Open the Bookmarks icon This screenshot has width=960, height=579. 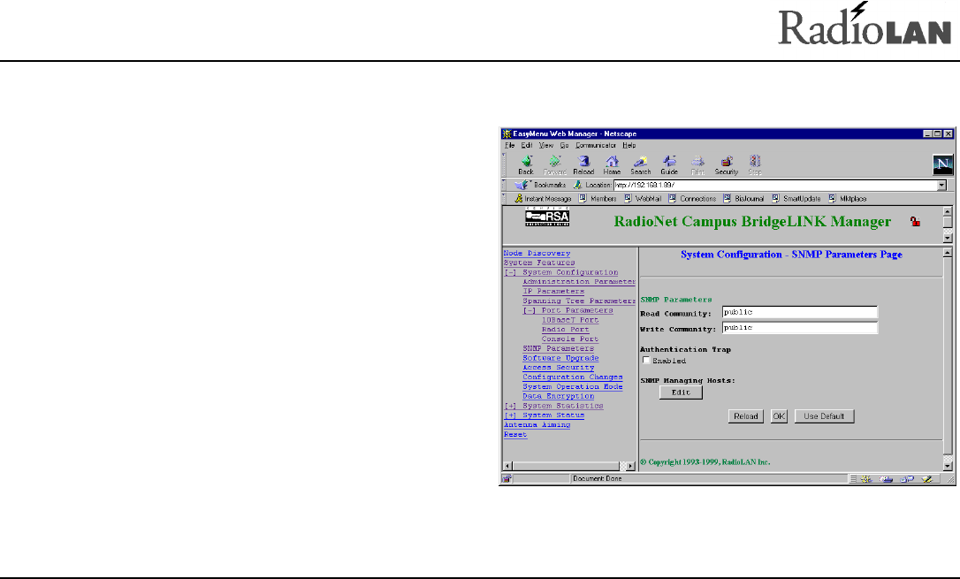point(522,185)
